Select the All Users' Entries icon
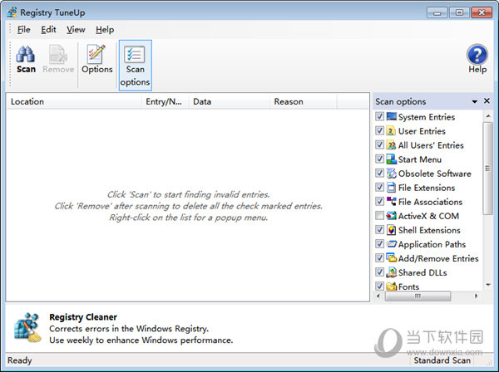 (391, 144)
